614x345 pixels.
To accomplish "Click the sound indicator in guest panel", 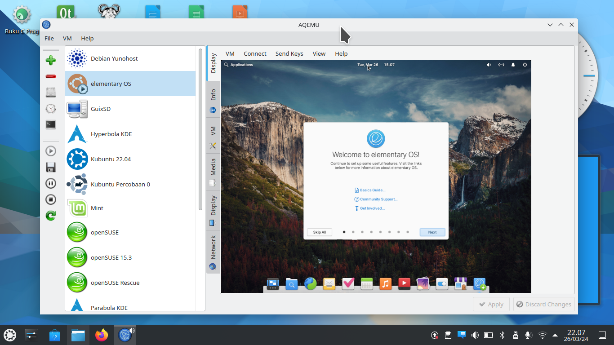I will pos(489,65).
